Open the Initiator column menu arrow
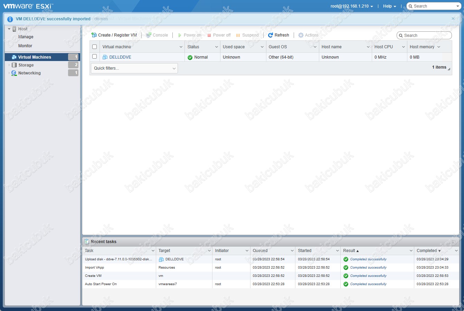The width and height of the screenshot is (464, 311). [247, 251]
